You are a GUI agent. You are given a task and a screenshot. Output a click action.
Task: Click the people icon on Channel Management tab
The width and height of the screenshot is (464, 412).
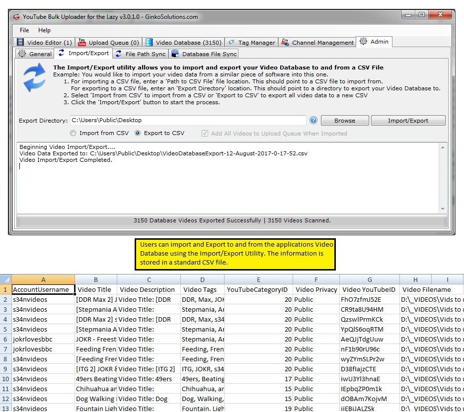[285, 42]
